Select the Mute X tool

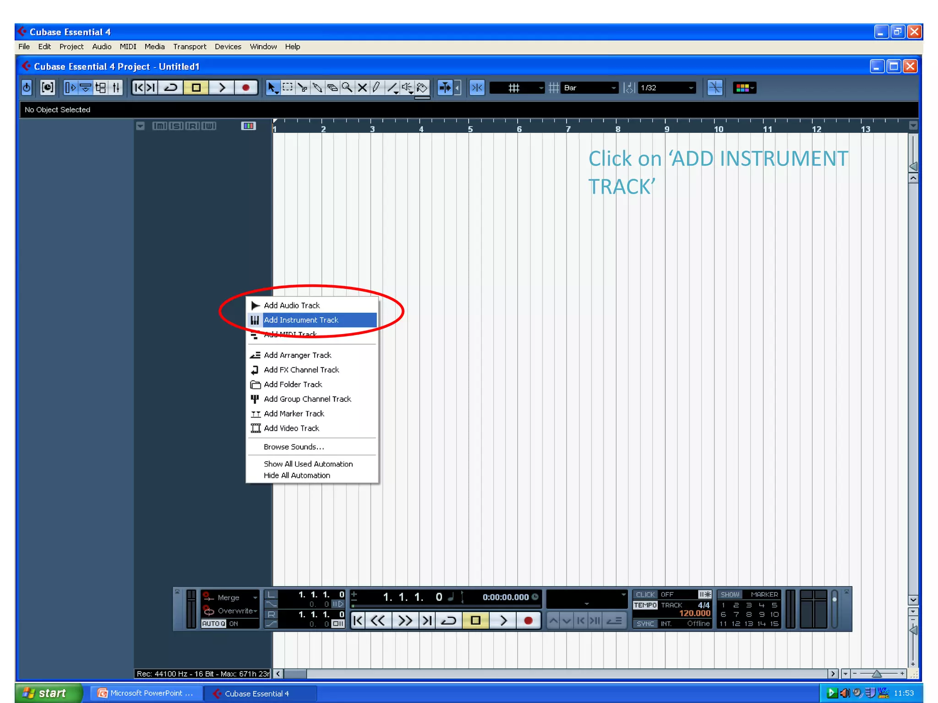click(362, 87)
